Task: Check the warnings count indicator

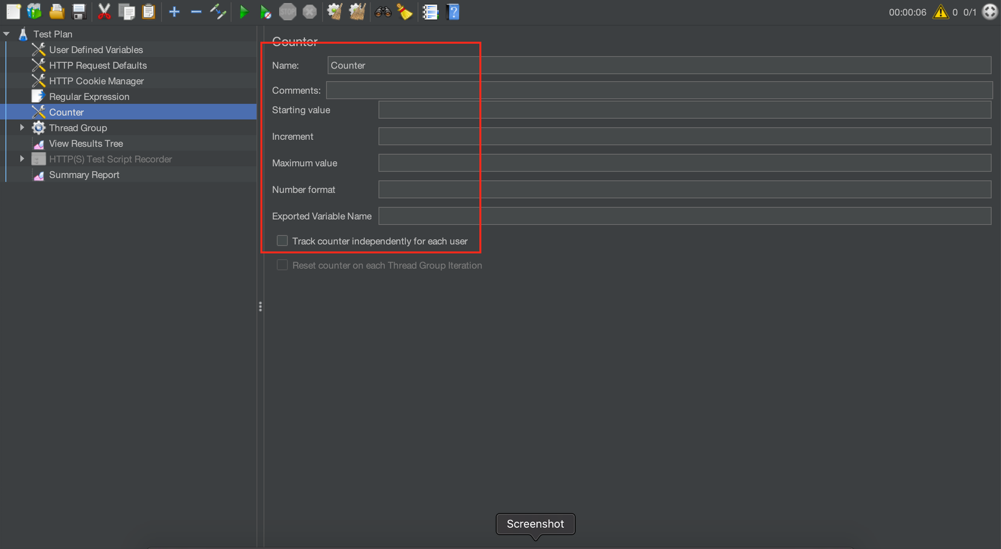Action: pos(941,12)
